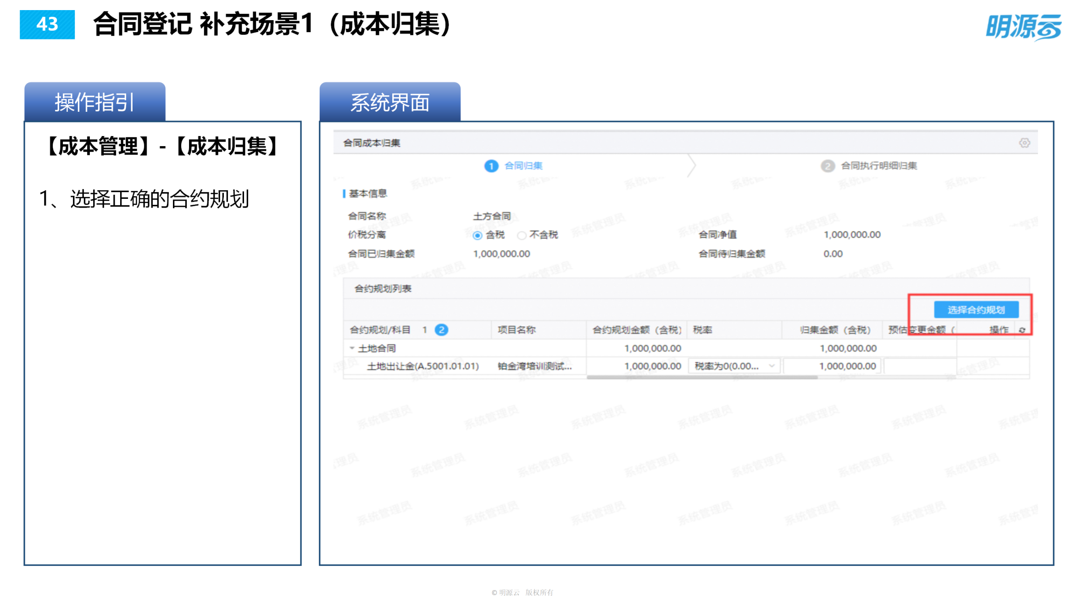
Task: Click the blue 43 slide number badge
Action: [47, 25]
